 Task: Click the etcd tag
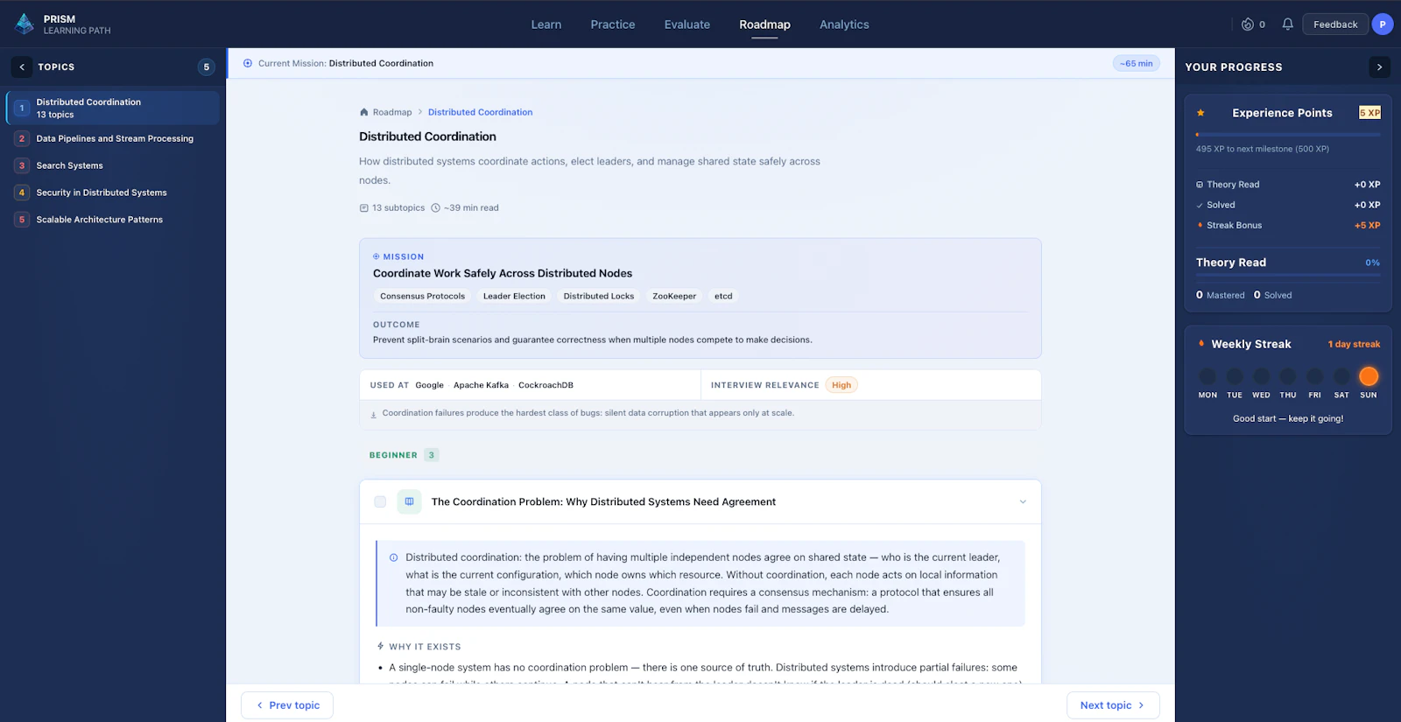tap(723, 296)
